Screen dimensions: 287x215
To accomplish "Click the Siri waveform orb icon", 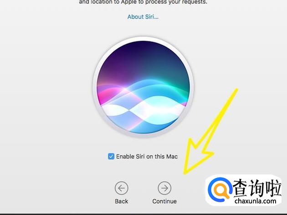I will [143, 87].
